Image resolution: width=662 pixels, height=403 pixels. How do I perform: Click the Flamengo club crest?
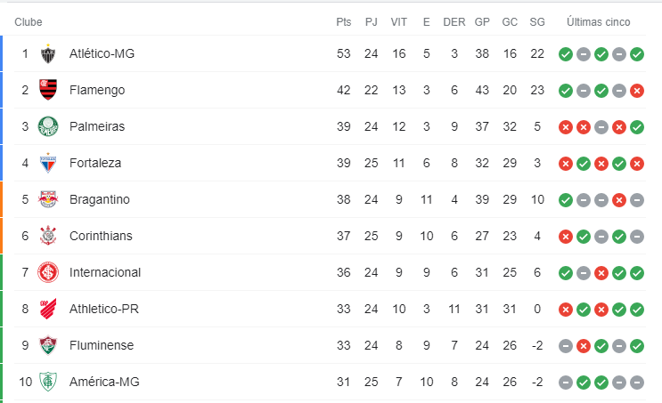(48, 90)
